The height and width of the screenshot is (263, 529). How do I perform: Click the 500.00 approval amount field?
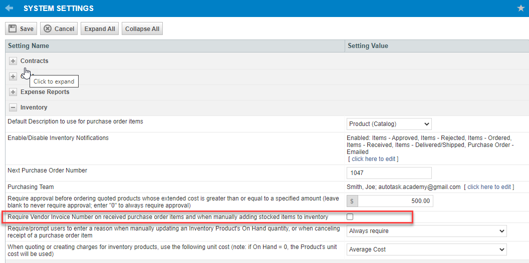point(395,201)
